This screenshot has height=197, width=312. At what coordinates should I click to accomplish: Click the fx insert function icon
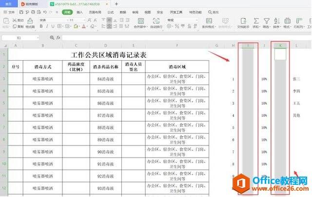(x=58, y=37)
